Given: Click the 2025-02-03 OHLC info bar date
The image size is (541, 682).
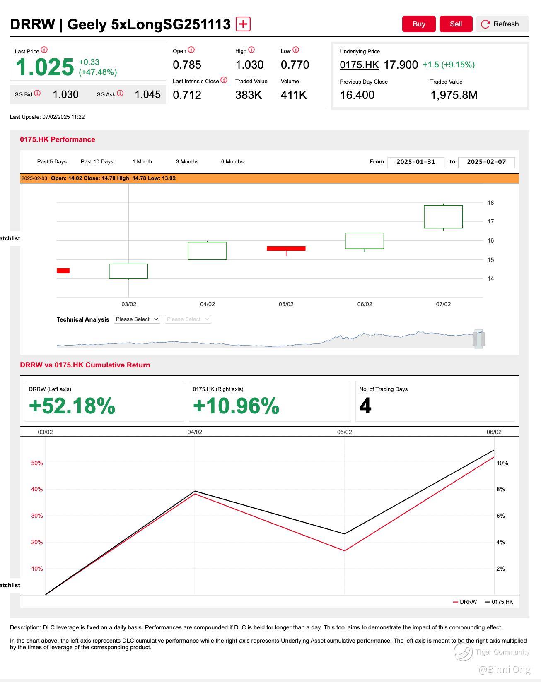Looking at the screenshot, I should [x=34, y=178].
